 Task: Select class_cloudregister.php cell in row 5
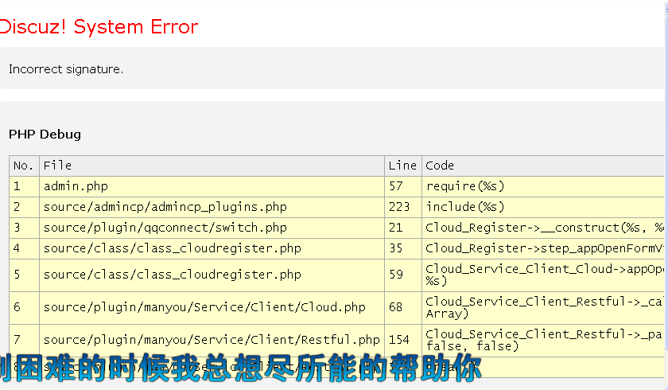(212, 275)
